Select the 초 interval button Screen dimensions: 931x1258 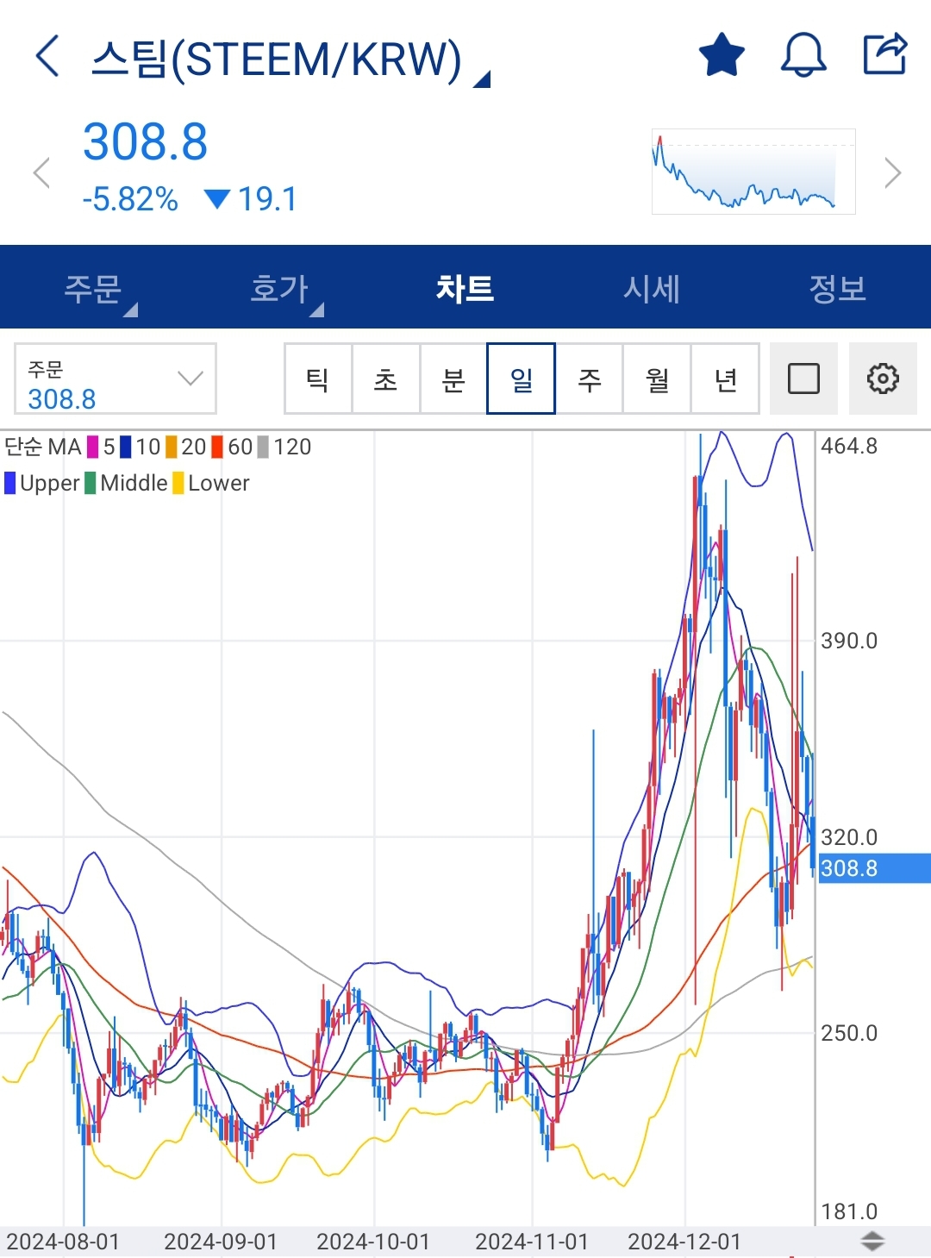point(385,379)
